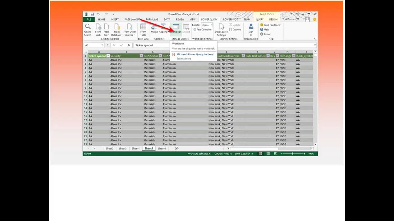Open the exchange column filter dropdown
This screenshot has width=394, height=221.
(294, 56)
